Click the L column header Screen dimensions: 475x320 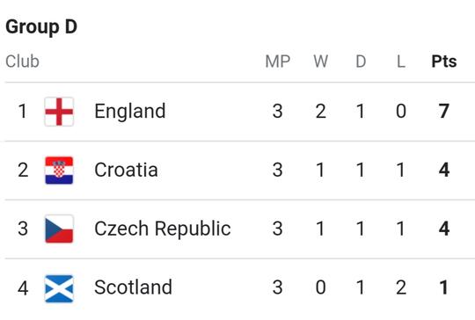click(x=401, y=62)
